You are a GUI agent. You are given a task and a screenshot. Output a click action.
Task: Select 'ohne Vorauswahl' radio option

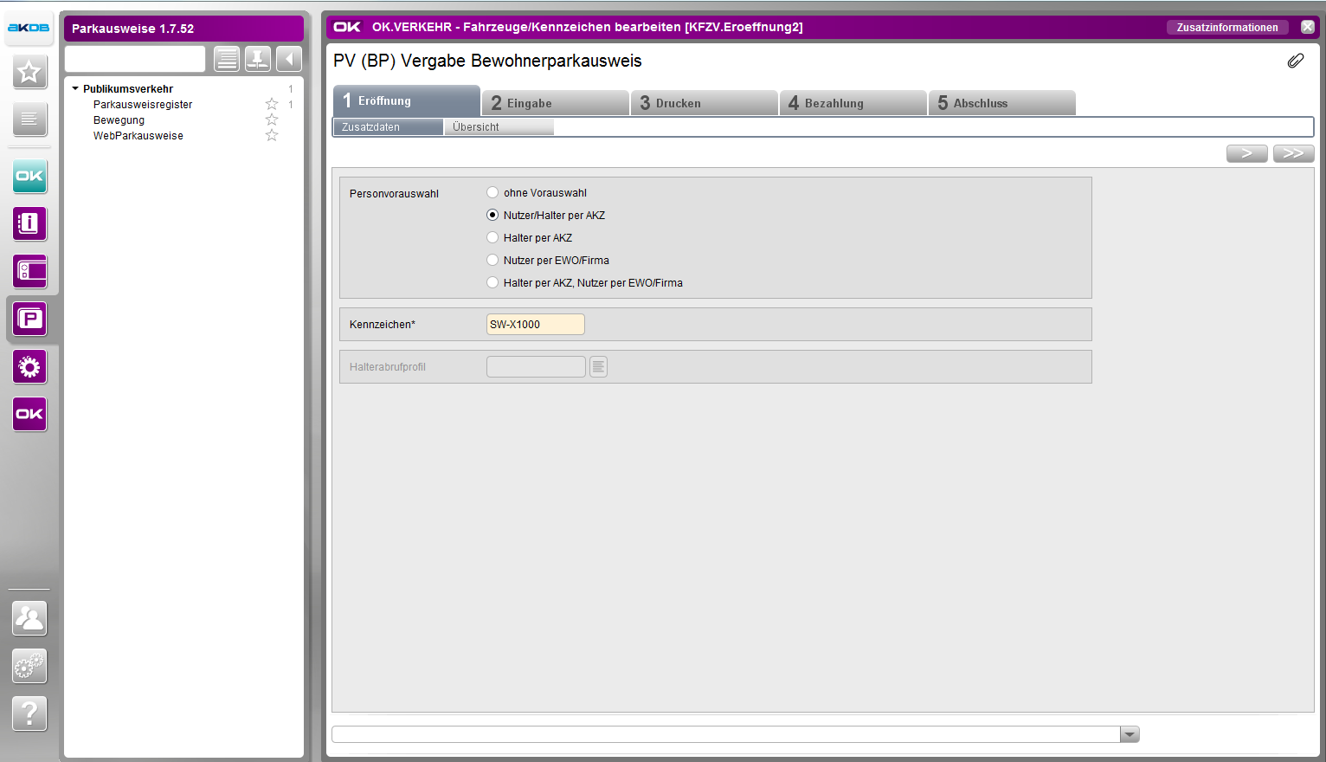(492, 193)
